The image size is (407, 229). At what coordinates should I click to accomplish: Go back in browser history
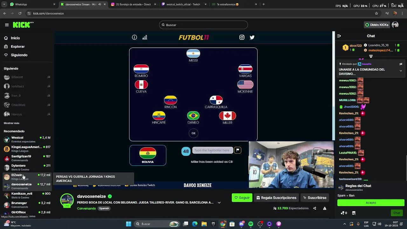click(x=4, y=13)
